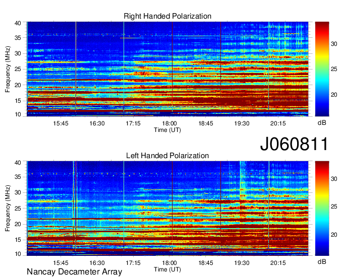
Task: Click the 20 dB mark on Right Handed colorbar
Action: [334, 95]
